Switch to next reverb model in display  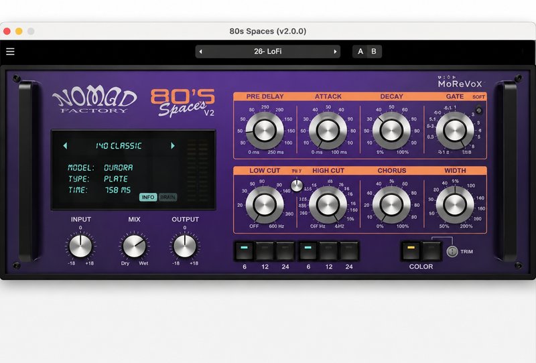(173, 146)
